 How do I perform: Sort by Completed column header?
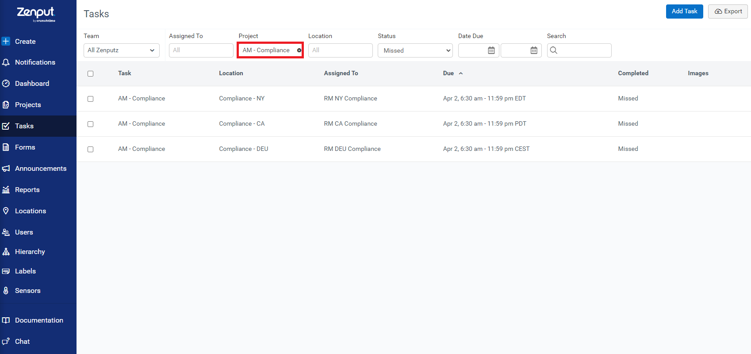pos(633,73)
